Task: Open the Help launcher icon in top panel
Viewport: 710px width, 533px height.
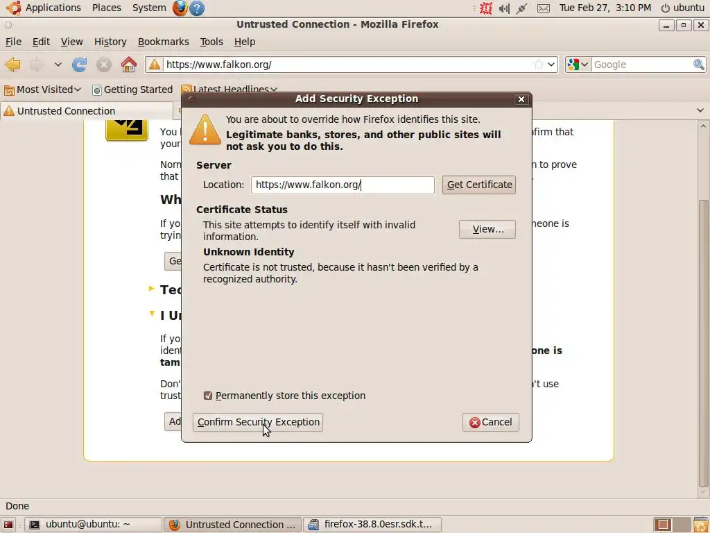Action: (x=196, y=8)
